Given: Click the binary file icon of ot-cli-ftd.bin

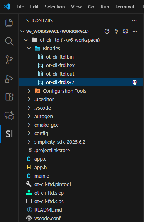Looking at the screenshot, I should click(x=41, y=57).
